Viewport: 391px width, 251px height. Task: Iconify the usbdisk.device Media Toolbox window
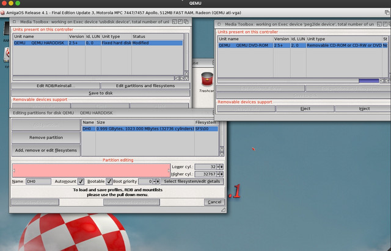coord(175,22)
